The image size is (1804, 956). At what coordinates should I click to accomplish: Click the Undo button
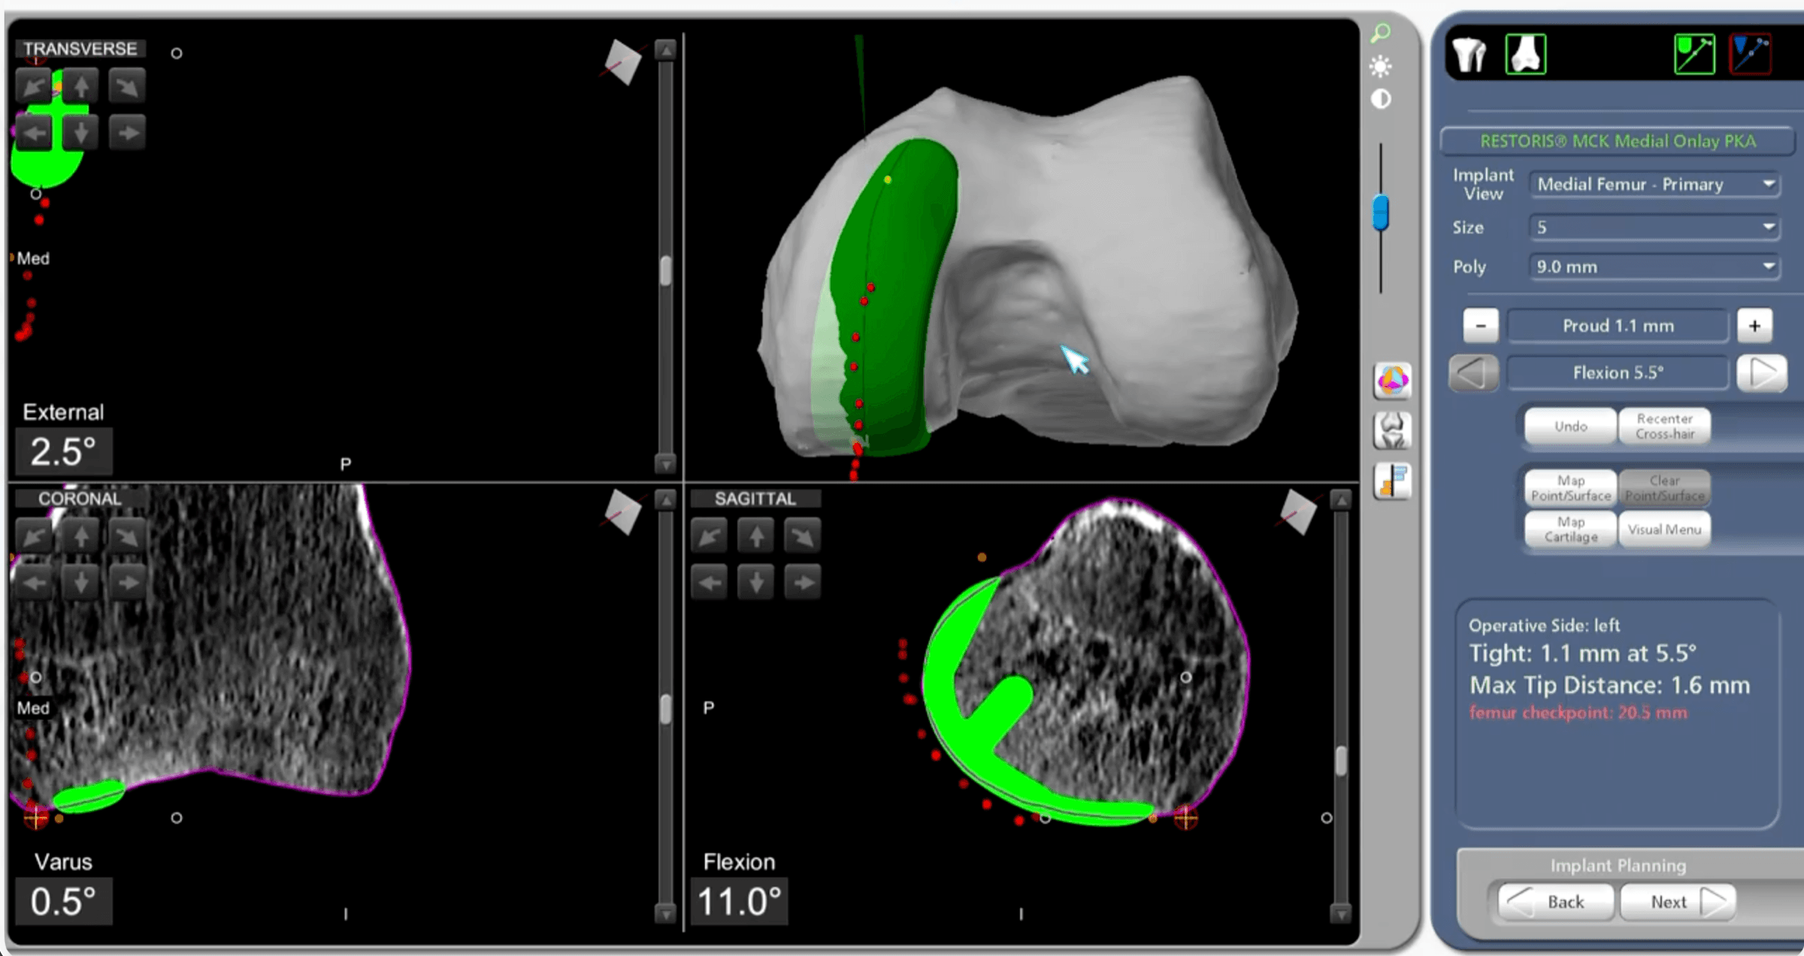pyautogui.click(x=1570, y=427)
